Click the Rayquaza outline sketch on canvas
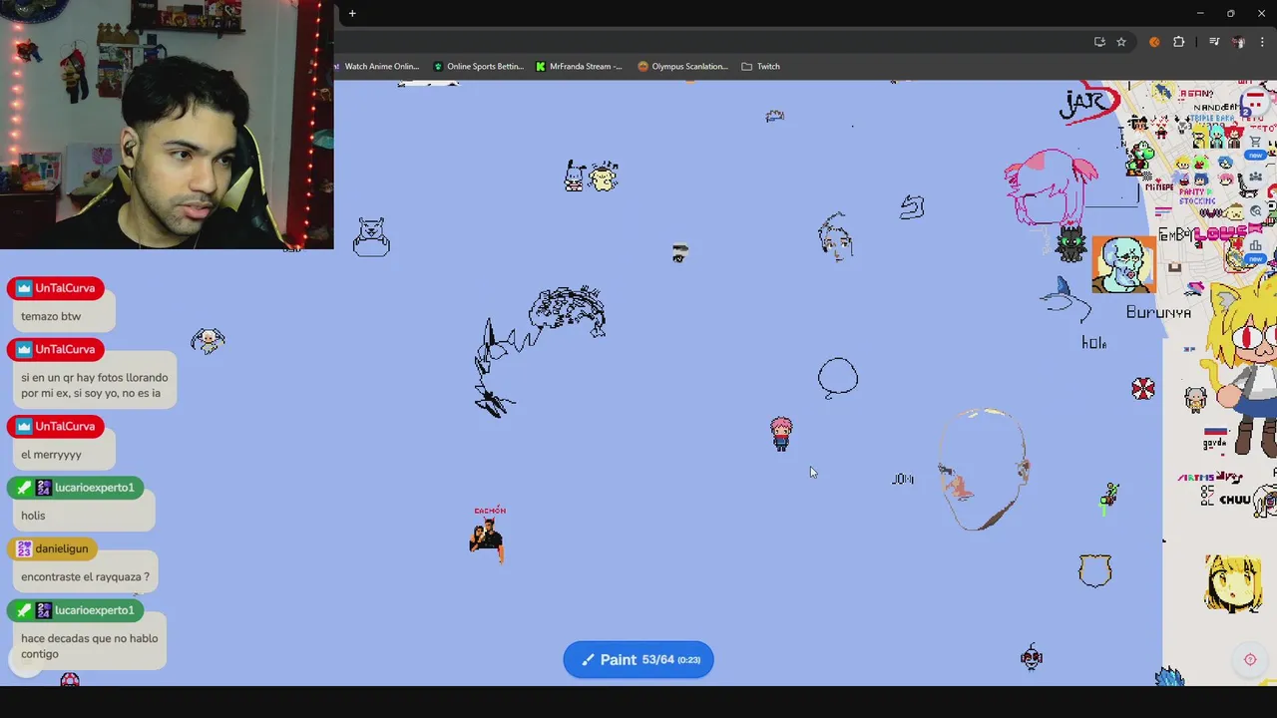 540,351
